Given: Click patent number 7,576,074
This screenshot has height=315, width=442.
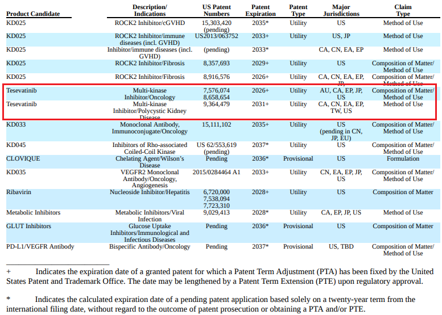Looking at the screenshot, I should tap(216, 91).
